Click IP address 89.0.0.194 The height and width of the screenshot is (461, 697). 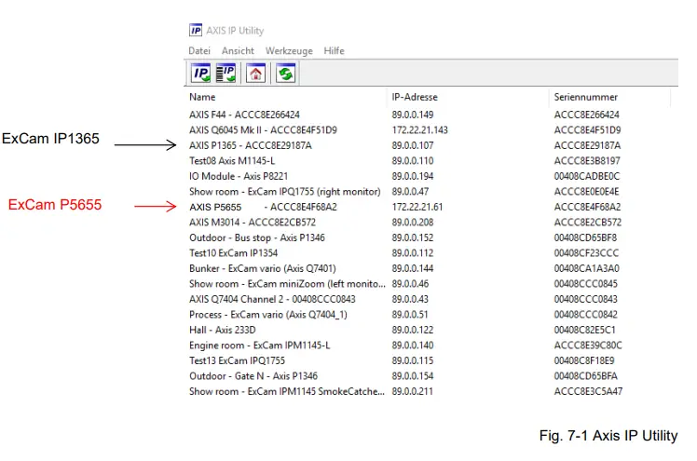pyautogui.click(x=413, y=176)
